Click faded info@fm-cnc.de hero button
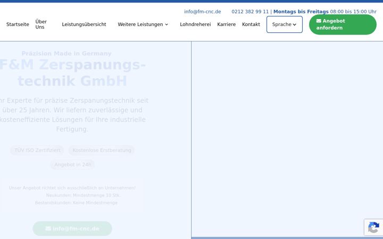Image resolution: width=383 pixels, height=239 pixels. click(72, 228)
